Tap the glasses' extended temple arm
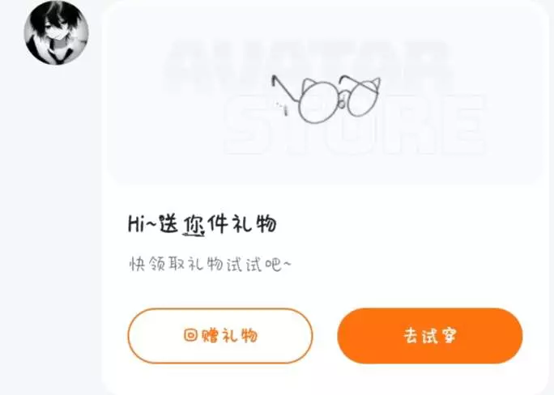This screenshot has height=395, width=554. click(285, 88)
